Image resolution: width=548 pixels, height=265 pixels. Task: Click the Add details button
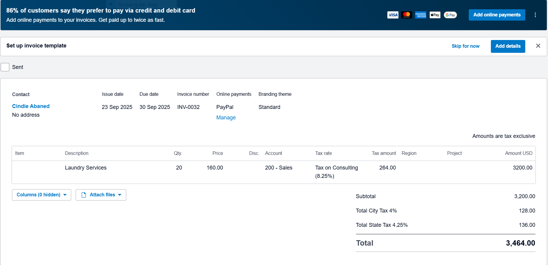click(508, 46)
